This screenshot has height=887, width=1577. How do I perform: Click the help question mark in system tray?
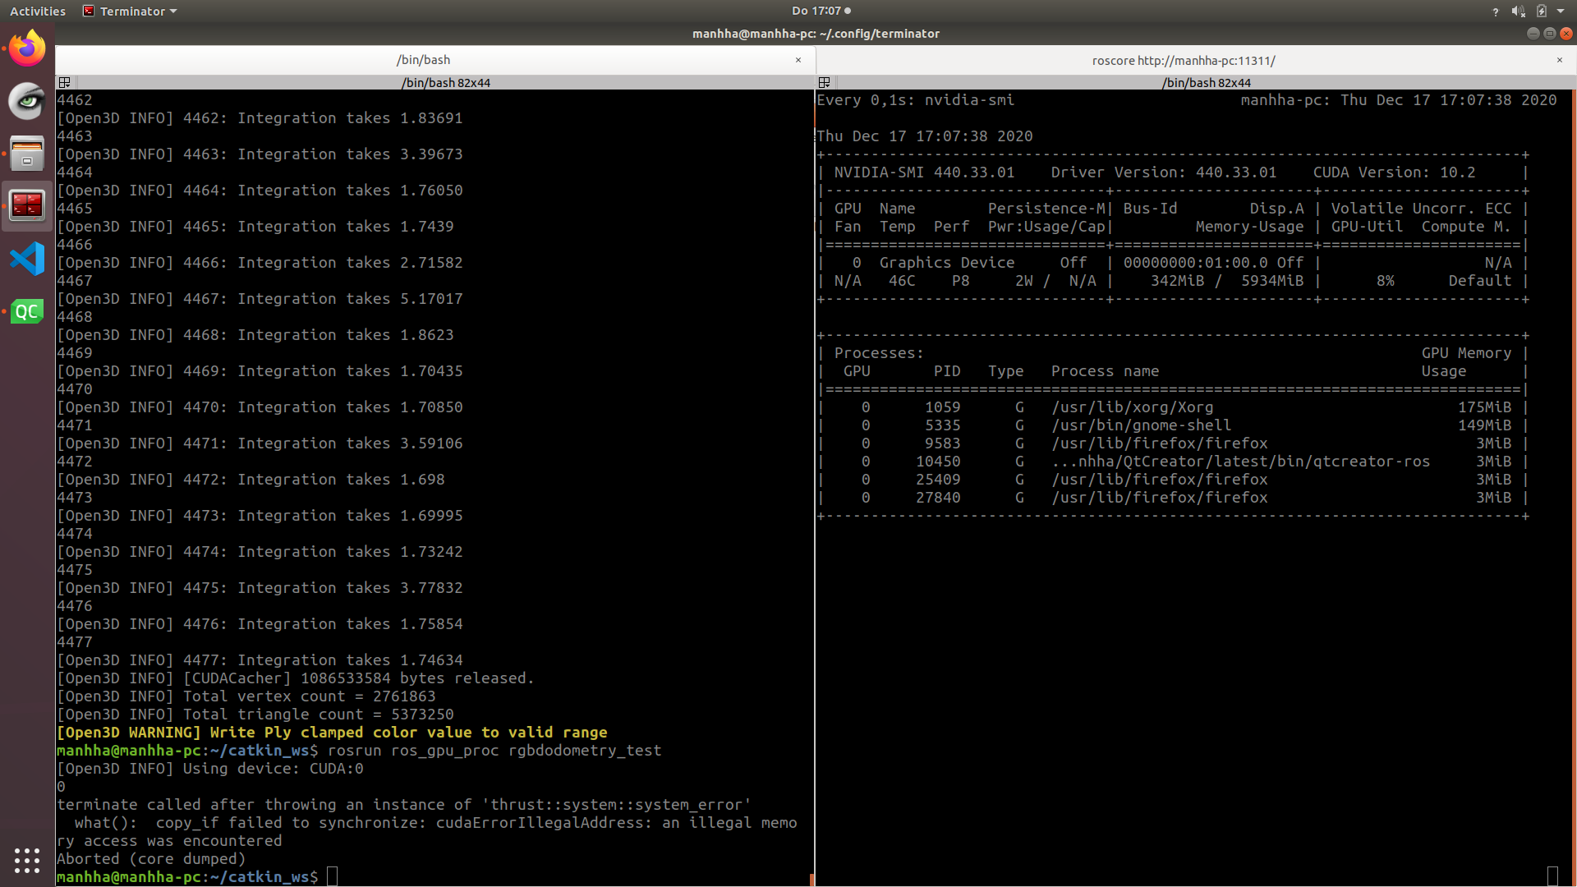click(x=1495, y=11)
